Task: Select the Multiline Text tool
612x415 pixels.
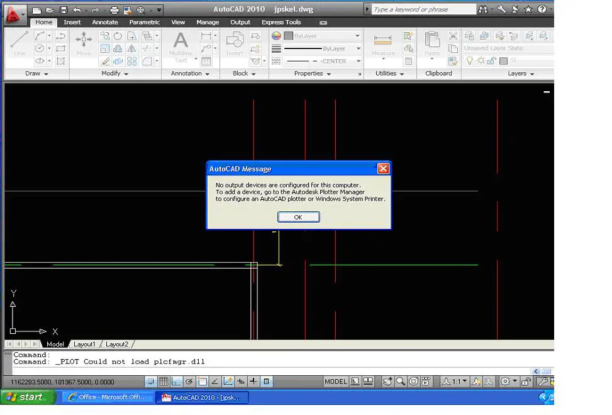Action: click(181, 47)
